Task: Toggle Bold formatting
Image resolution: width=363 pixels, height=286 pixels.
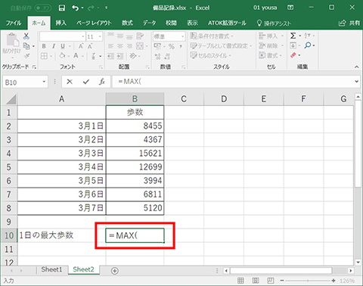Action: 44,46
